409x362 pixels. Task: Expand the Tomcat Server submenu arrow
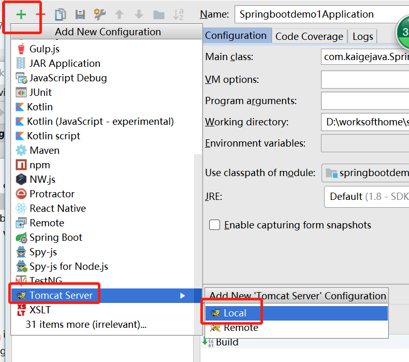[182, 296]
